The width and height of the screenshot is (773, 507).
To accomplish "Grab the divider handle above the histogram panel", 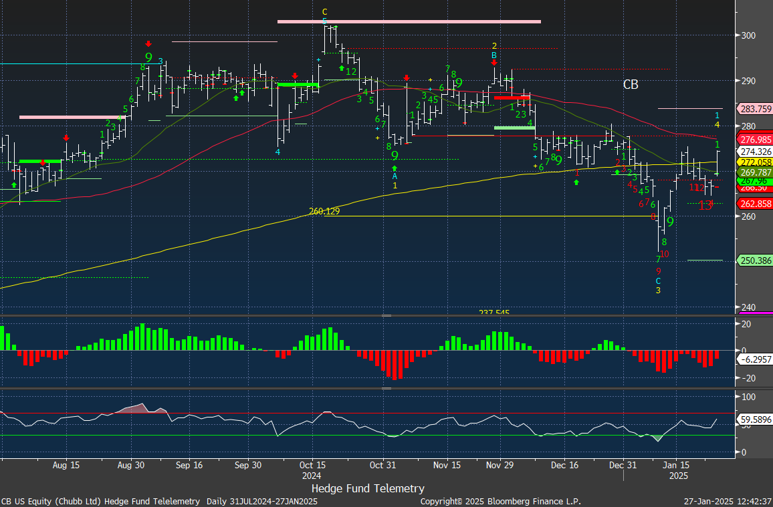I will point(386,315).
